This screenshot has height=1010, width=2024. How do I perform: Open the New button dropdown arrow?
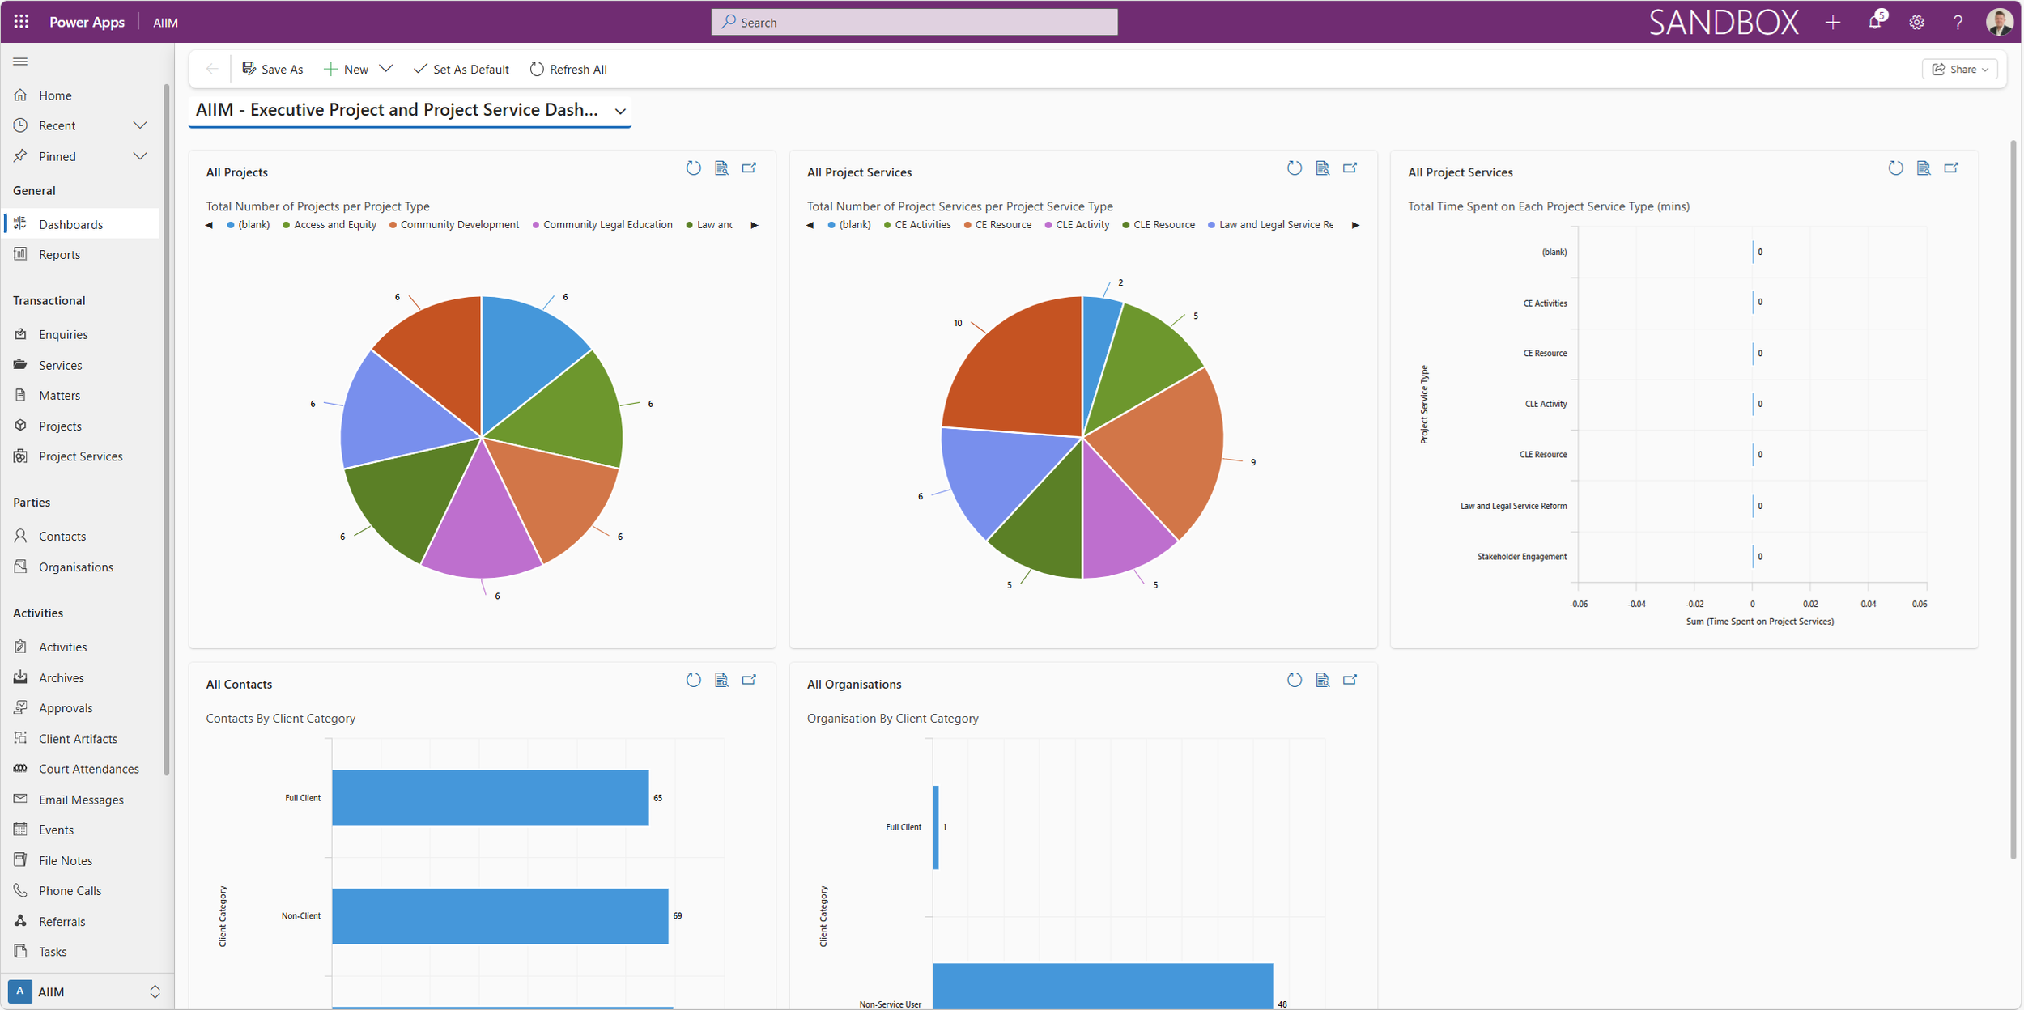(x=386, y=69)
